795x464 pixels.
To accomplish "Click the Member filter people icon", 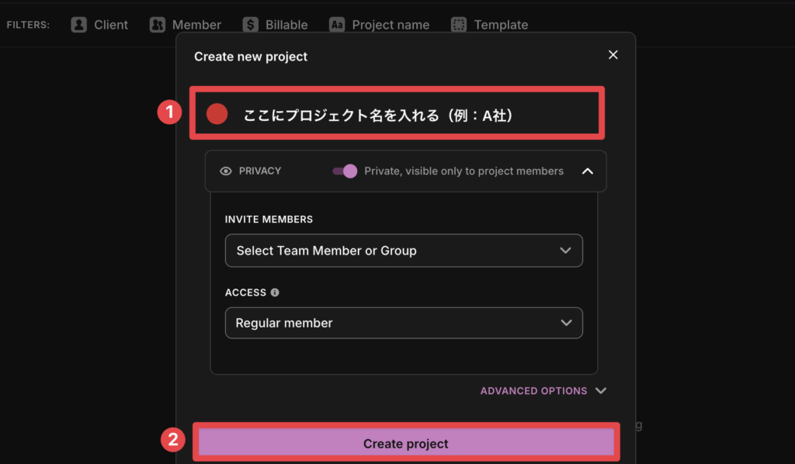I will tap(158, 25).
